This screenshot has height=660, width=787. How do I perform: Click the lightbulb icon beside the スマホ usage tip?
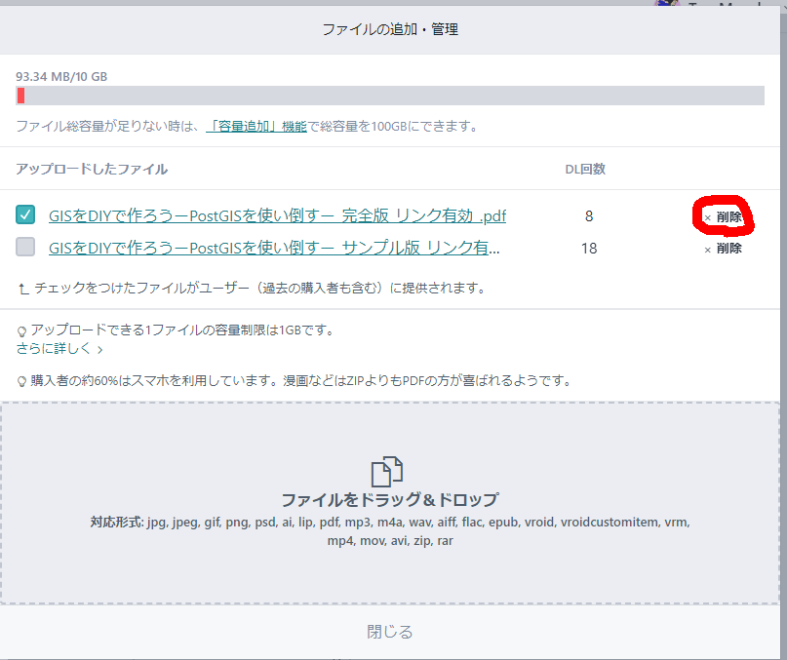point(21,381)
